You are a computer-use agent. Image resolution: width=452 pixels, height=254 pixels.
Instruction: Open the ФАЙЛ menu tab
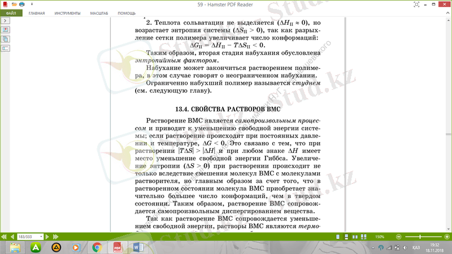(x=11, y=13)
